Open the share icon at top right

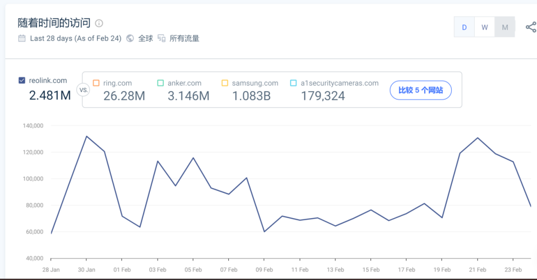[x=531, y=27]
